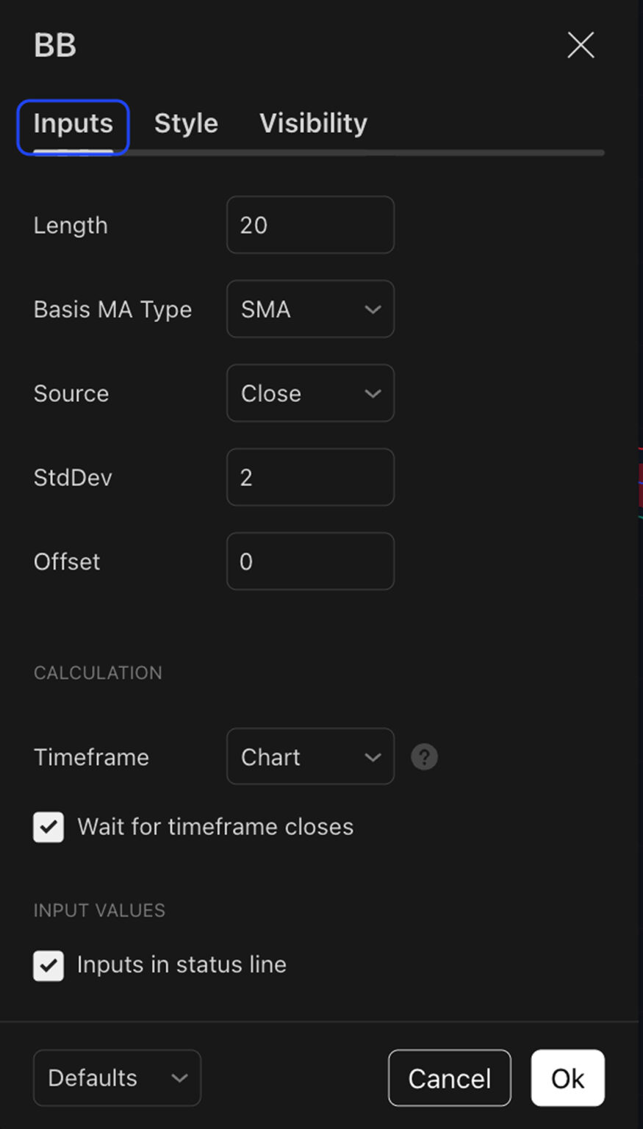Click the checkmark inside Inputs in status line
The height and width of the screenshot is (1129, 643).
[x=48, y=965]
